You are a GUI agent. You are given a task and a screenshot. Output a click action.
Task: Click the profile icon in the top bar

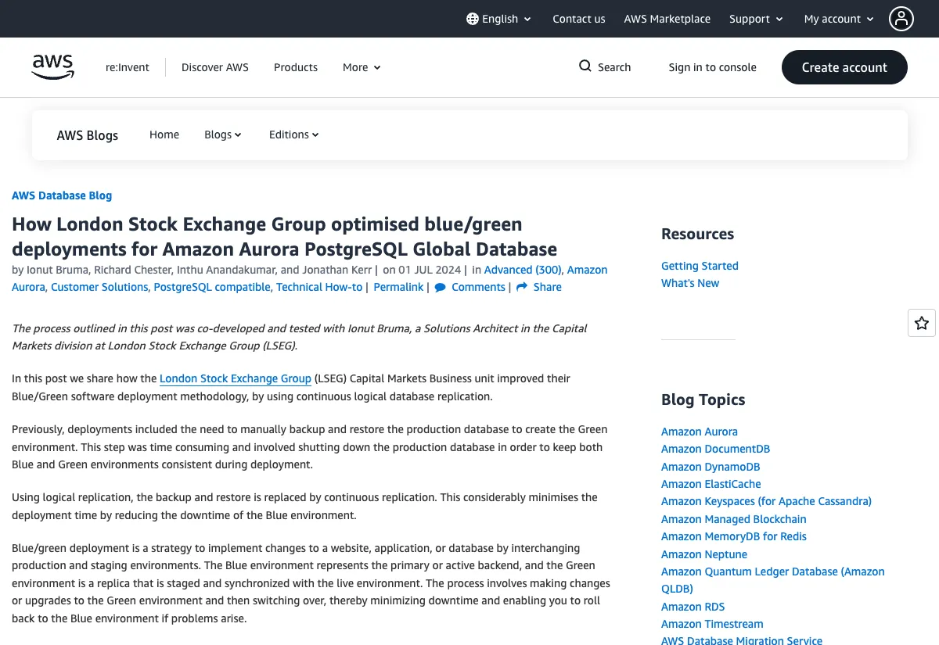coord(901,18)
